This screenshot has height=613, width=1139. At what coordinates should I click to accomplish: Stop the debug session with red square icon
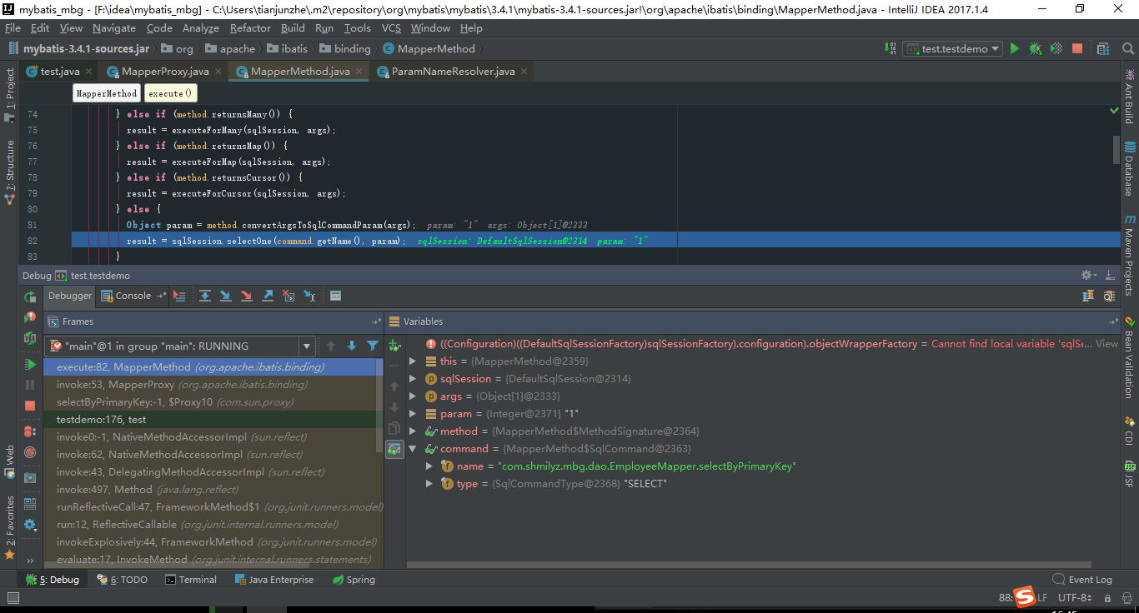click(29, 405)
